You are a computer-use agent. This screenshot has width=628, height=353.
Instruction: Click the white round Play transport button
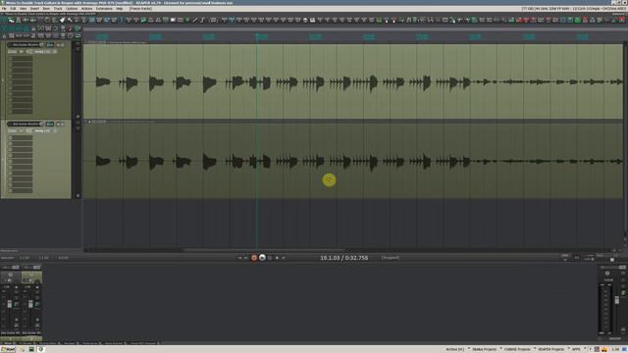click(x=262, y=258)
